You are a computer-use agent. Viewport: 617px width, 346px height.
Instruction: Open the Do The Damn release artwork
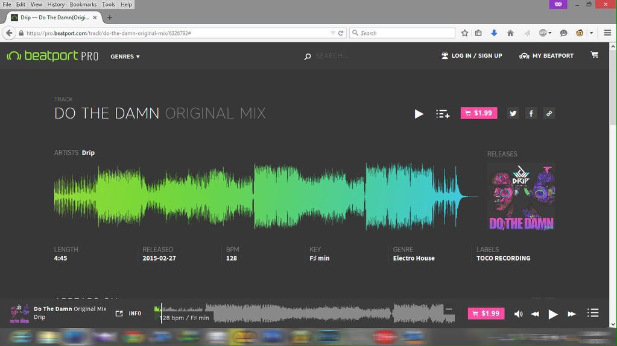click(x=521, y=196)
